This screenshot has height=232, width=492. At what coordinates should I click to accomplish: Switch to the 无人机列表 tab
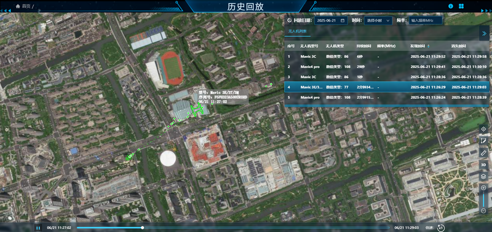coord(298,31)
